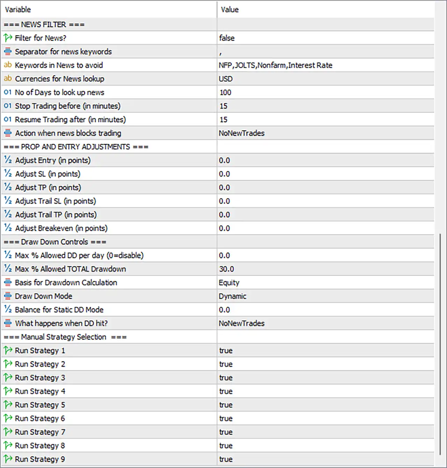Screen dimensions: 447x468
Task: Click the boolean icon beside Filter for News?
Action: point(8,38)
